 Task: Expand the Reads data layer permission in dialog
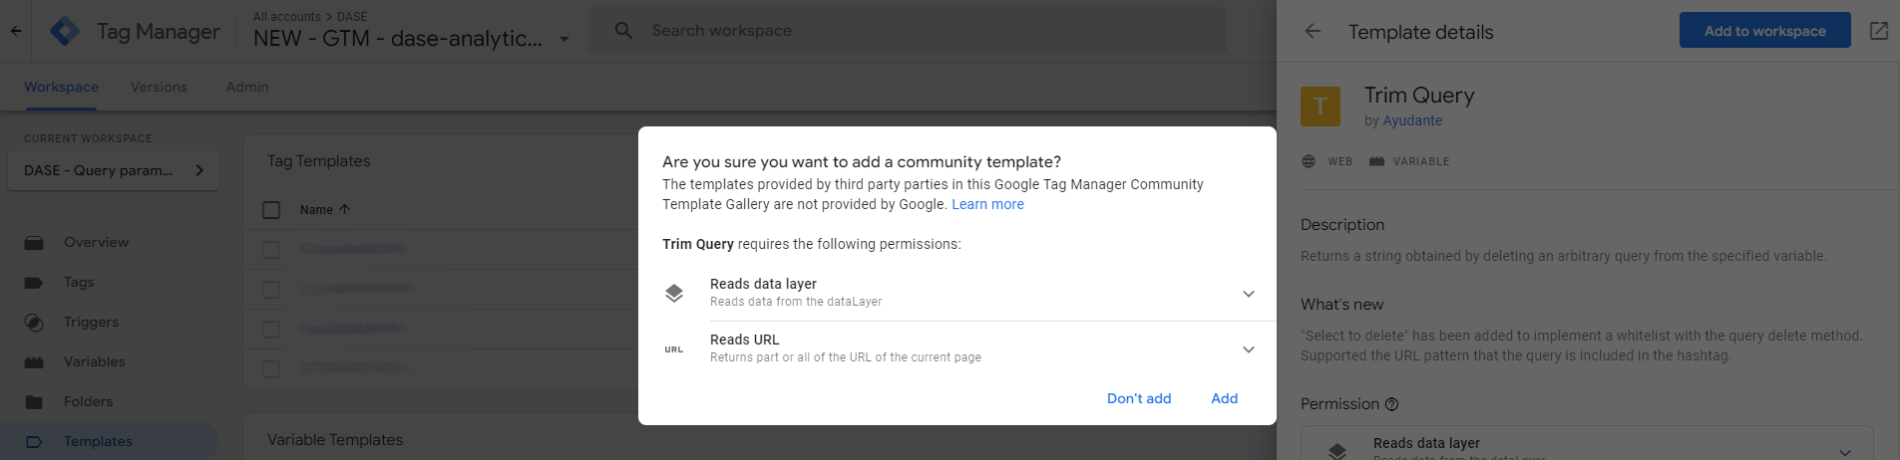[1249, 294]
